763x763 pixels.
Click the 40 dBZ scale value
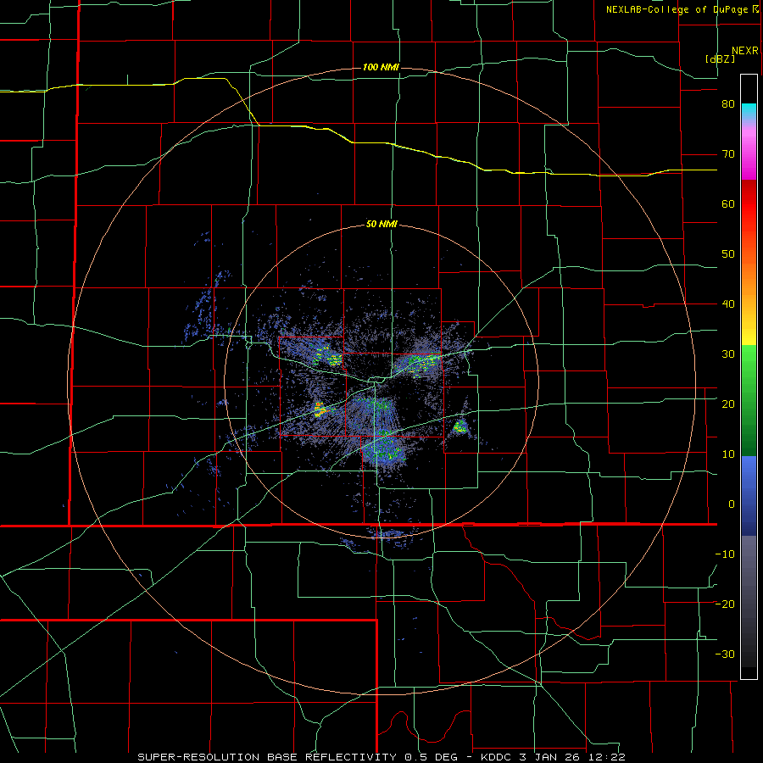(x=728, y=304)
